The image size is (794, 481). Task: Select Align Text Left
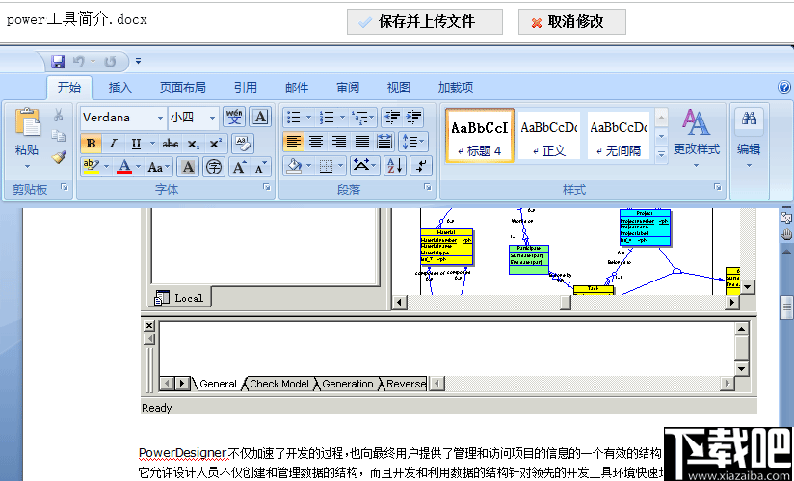click(x=293, y=142)
